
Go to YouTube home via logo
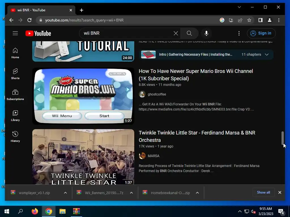tap(38, 33)
